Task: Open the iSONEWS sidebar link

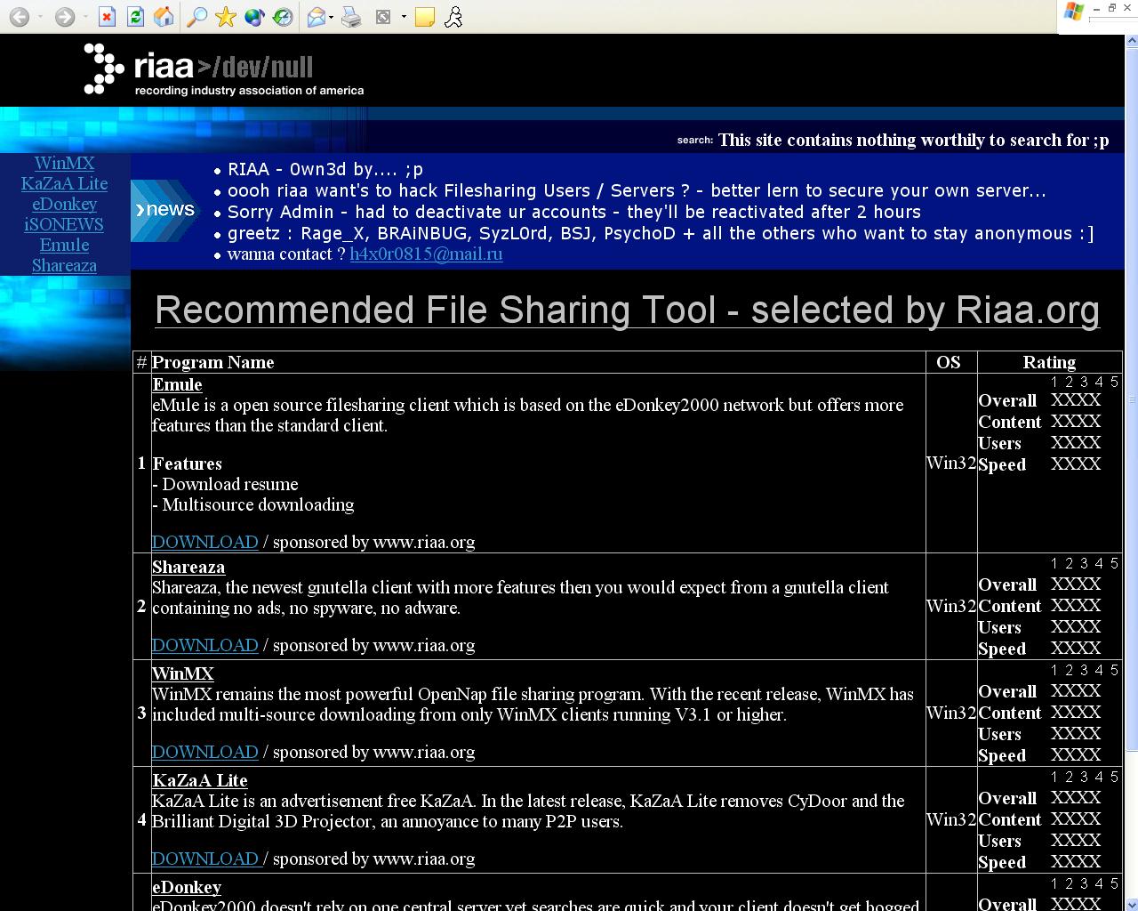Action: pyautogui.click(x=64, y=224)
